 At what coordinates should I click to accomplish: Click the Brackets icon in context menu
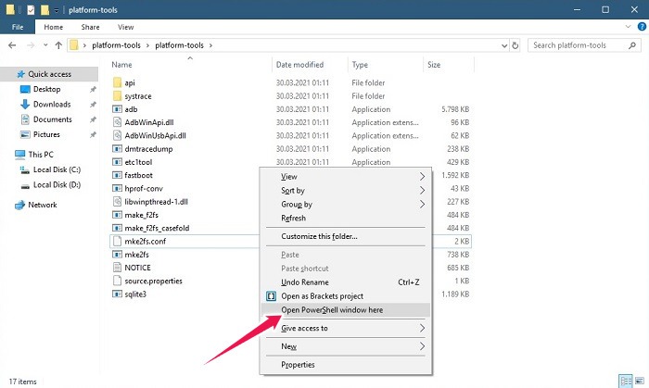click(x=271, y=296)
